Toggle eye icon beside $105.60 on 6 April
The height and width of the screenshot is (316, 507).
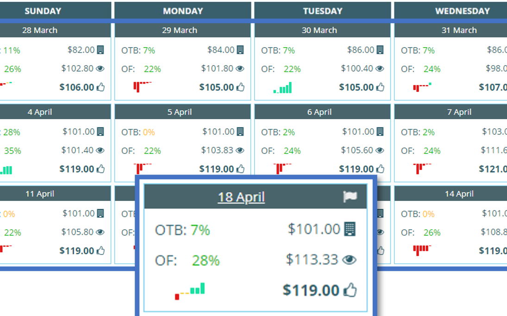click(380, 151)
